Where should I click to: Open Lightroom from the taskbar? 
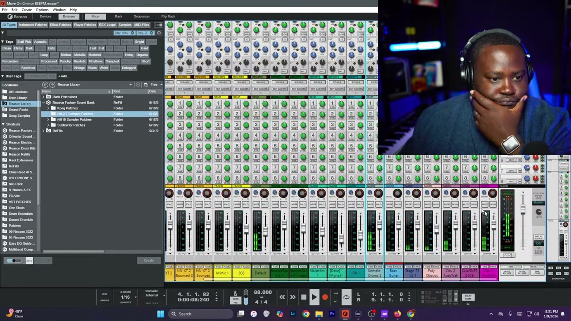click(x=293, y=314)
